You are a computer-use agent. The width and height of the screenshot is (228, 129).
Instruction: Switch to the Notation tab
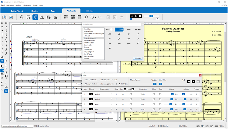35,11
